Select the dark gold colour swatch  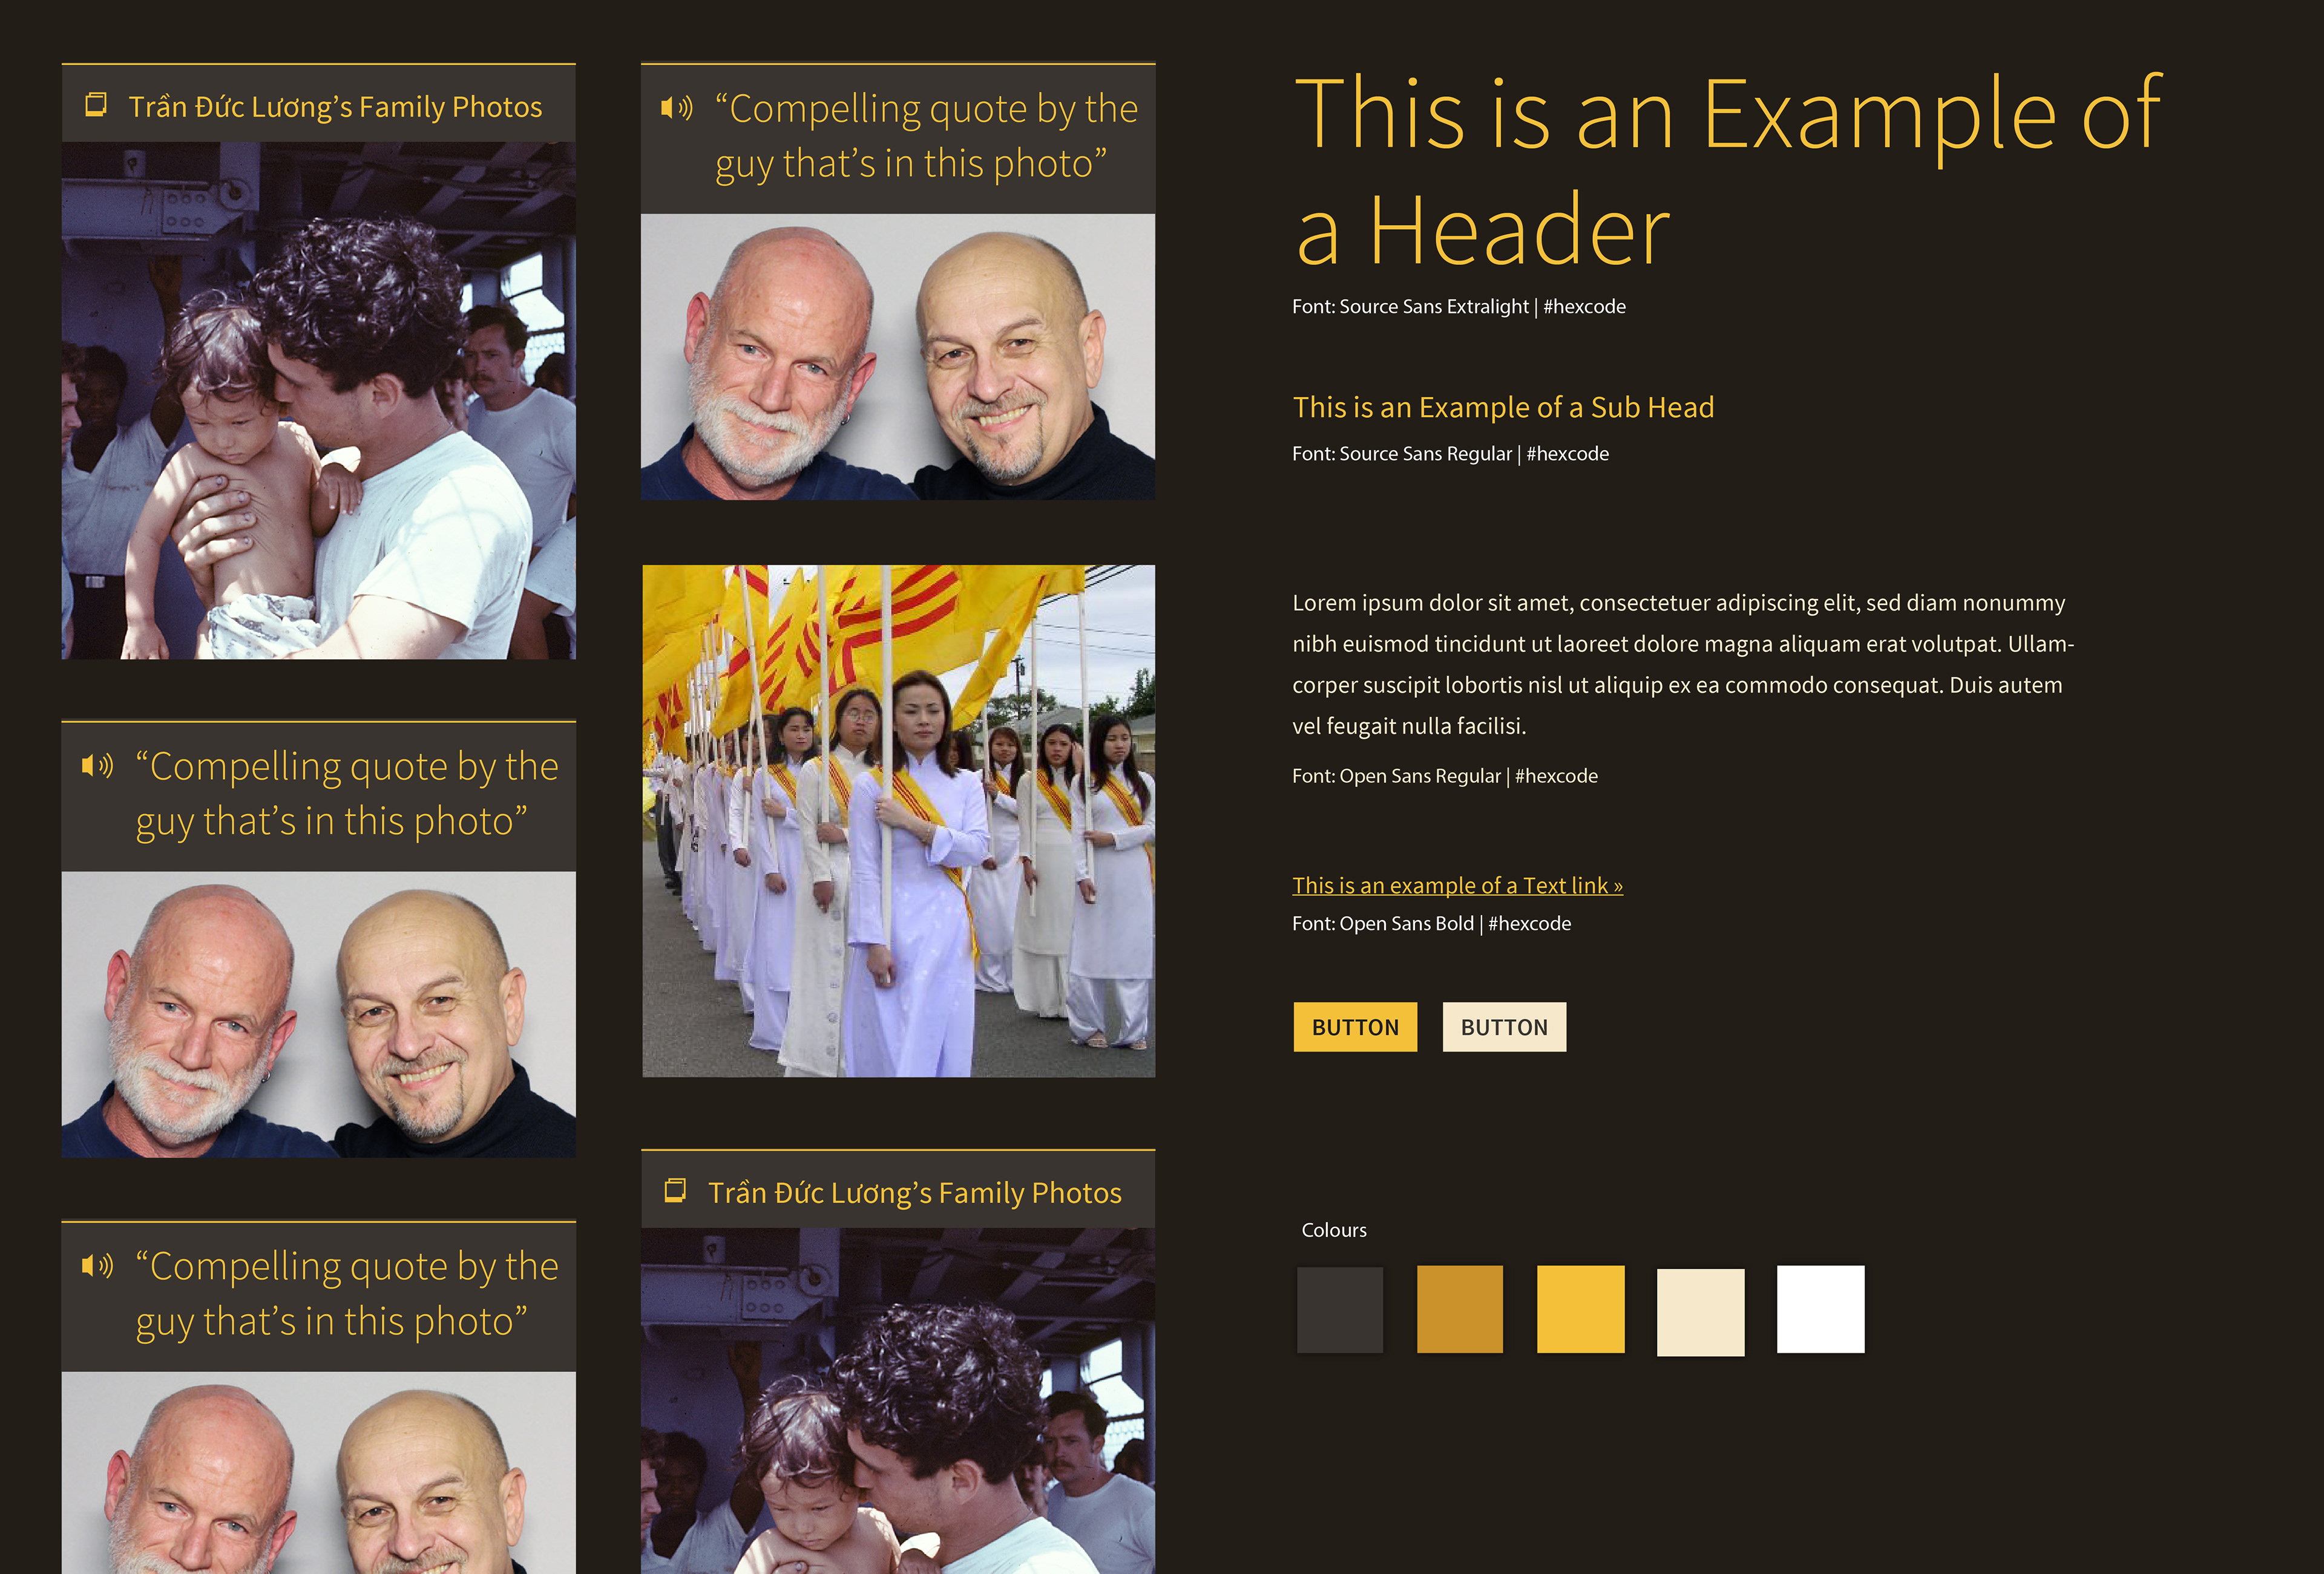[x=1460, y=1309]
